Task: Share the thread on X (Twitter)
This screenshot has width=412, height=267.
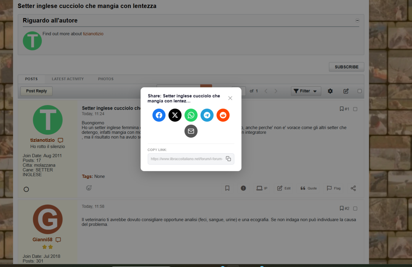Action: [175, 115]
